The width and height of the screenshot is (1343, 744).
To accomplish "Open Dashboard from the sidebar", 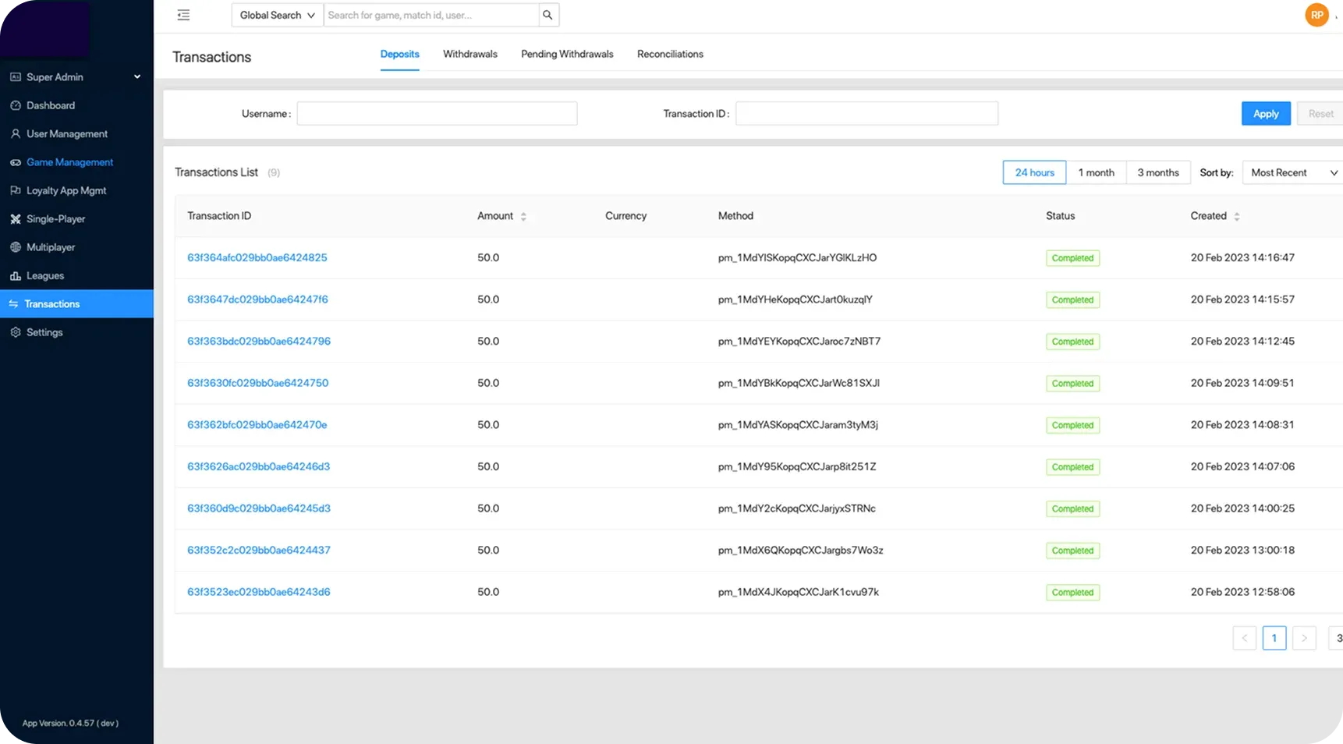I will [51, 105].
